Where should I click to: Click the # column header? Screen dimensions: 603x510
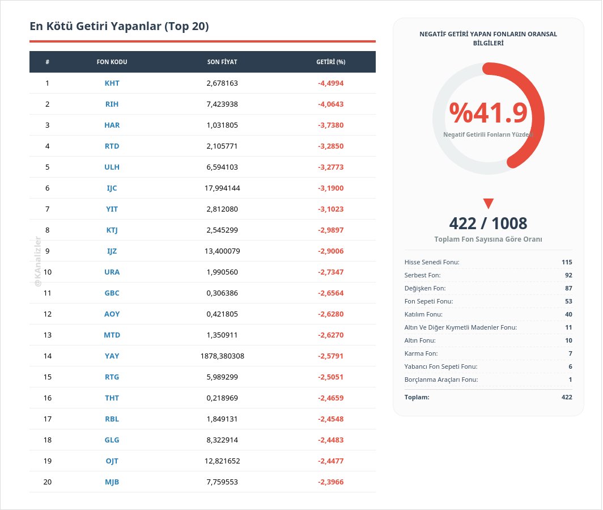click(x=47, y=62)
